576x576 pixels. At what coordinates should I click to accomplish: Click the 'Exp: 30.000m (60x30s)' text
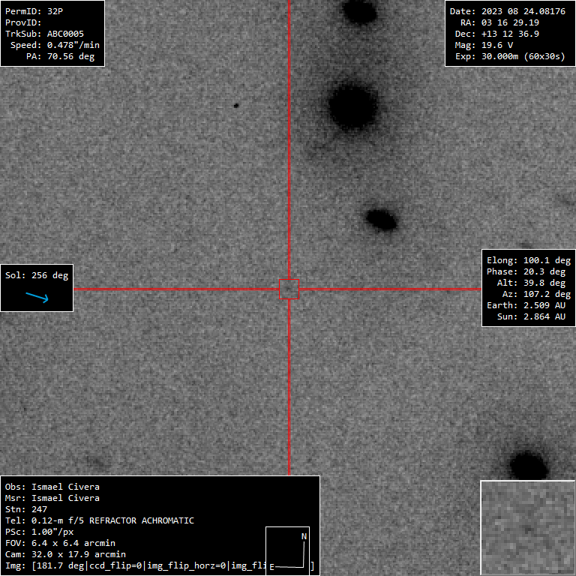[x=510, y=56]
